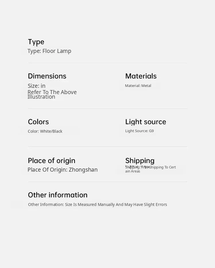
Task: Click 'Place Of Origin: Zhongshan' text
Action: [x=62, y=170]
